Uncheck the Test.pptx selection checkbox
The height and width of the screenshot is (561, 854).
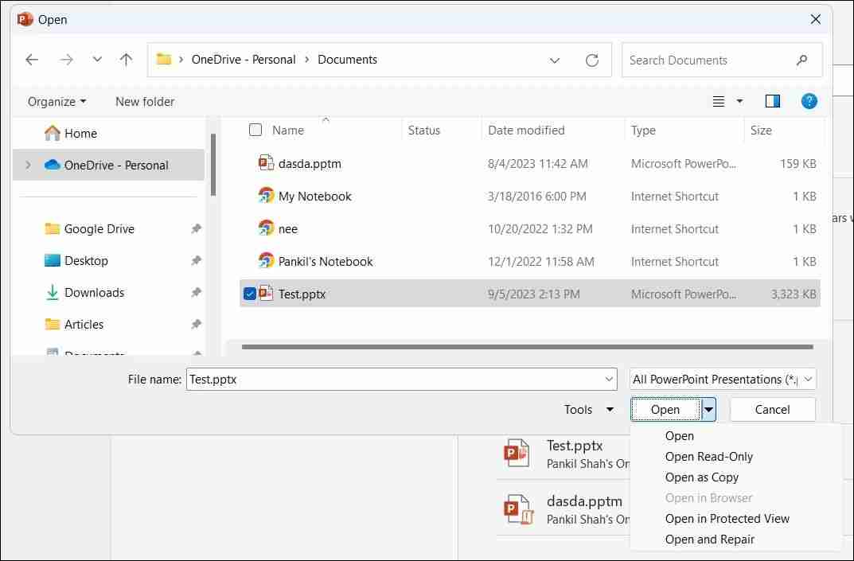[x=250, y=294]
